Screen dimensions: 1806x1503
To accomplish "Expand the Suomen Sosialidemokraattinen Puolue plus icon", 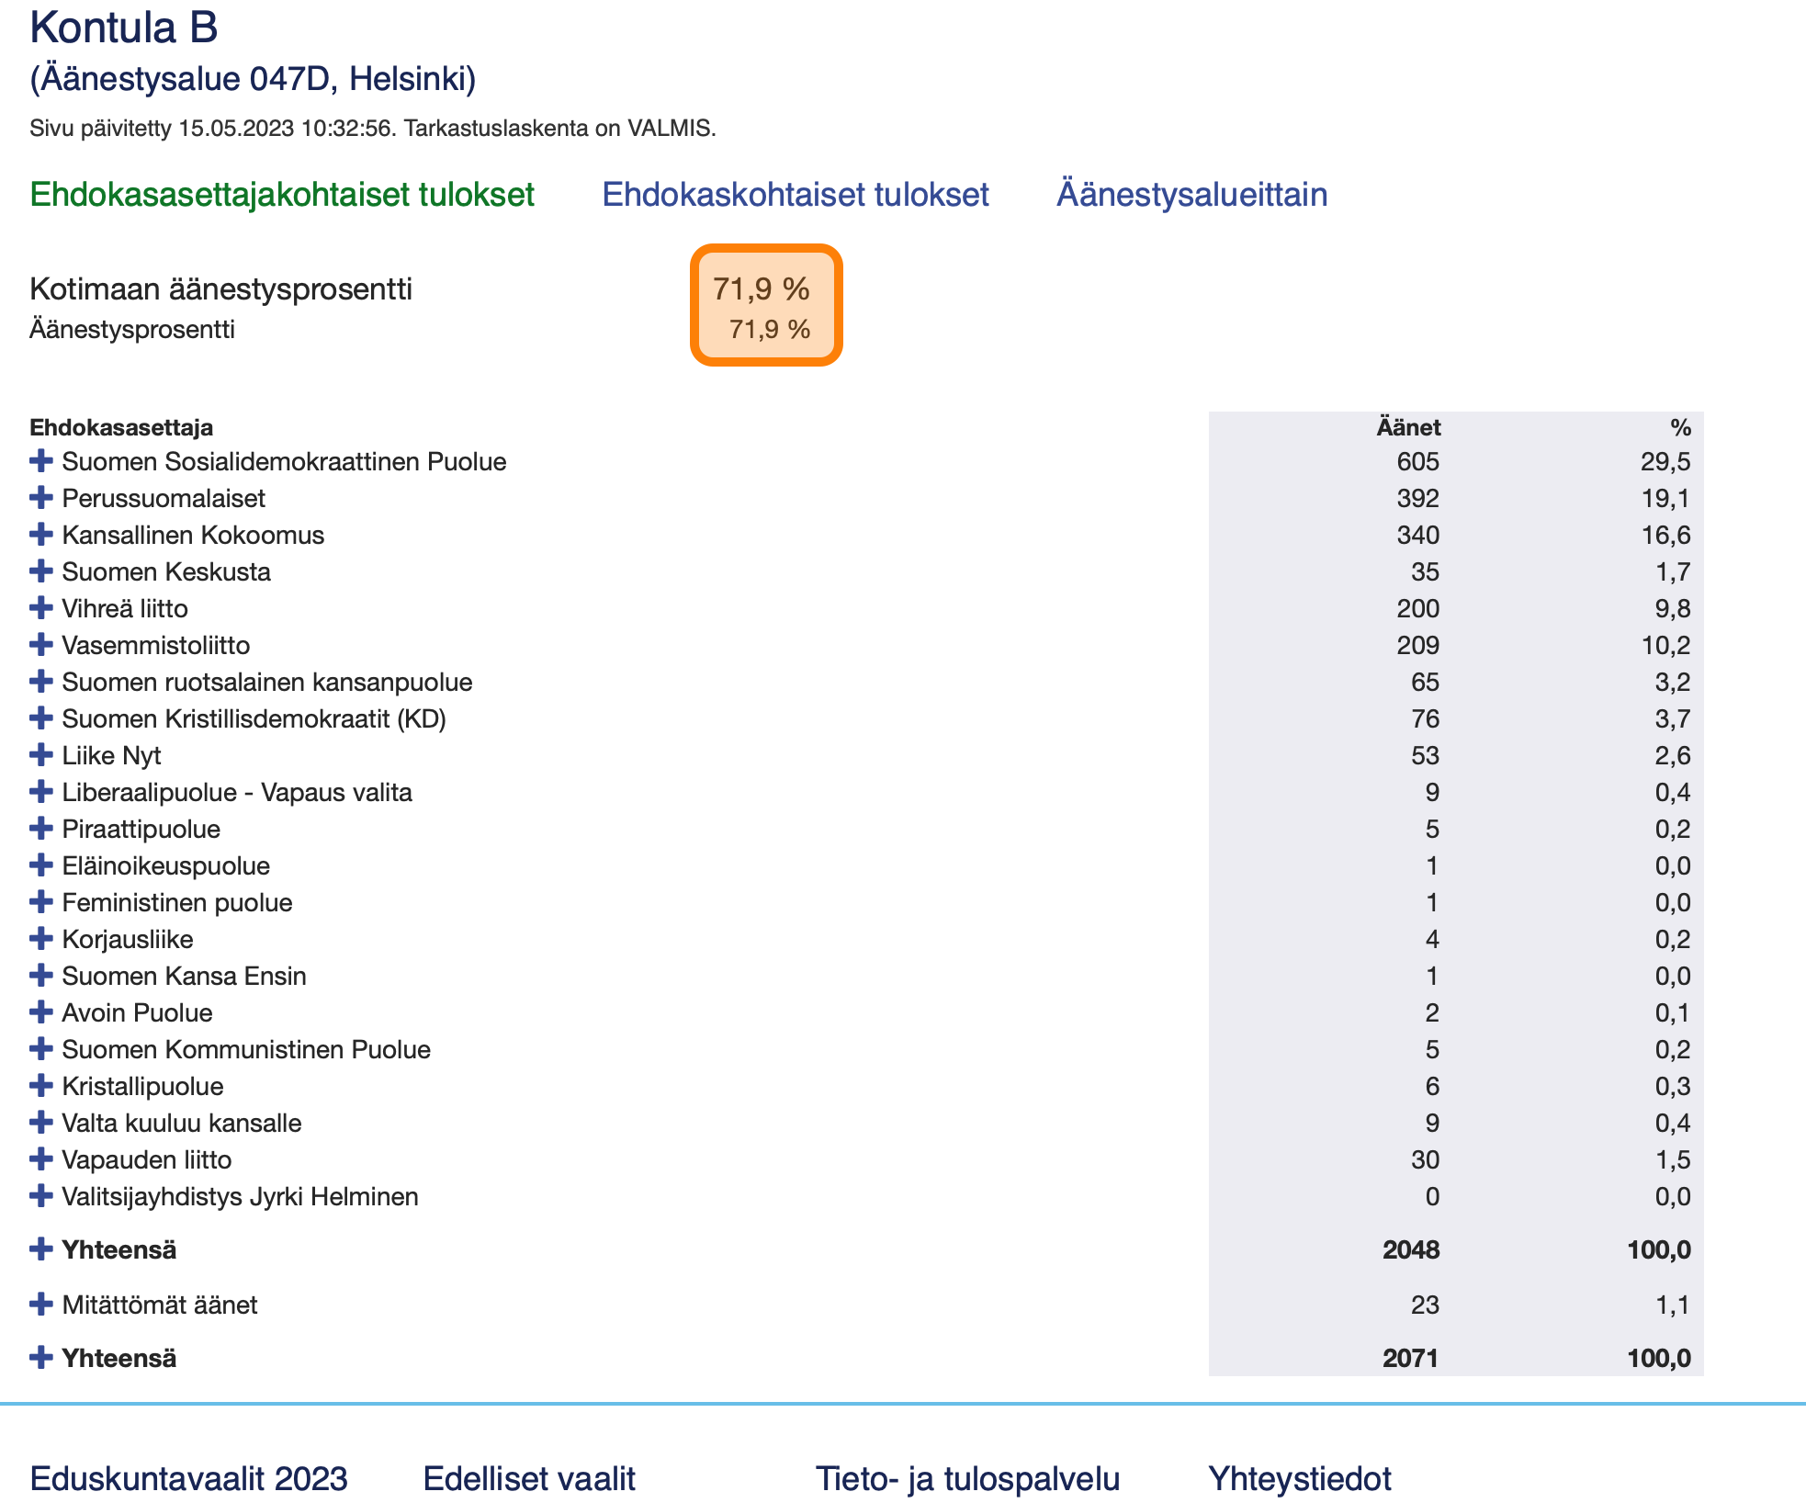I will 40,460.
